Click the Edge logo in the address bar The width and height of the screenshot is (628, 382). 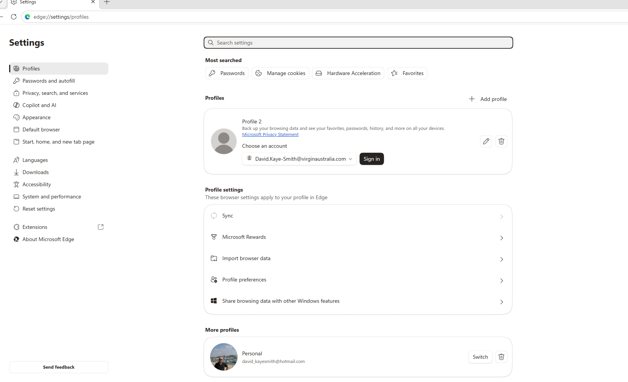(27, 17)
